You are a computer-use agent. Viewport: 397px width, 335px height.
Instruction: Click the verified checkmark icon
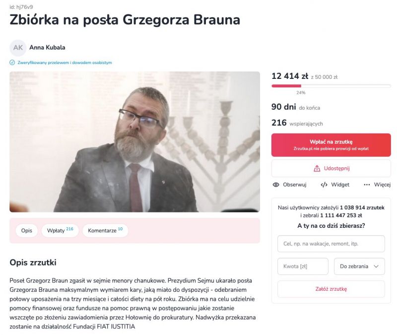pos(12,63)
